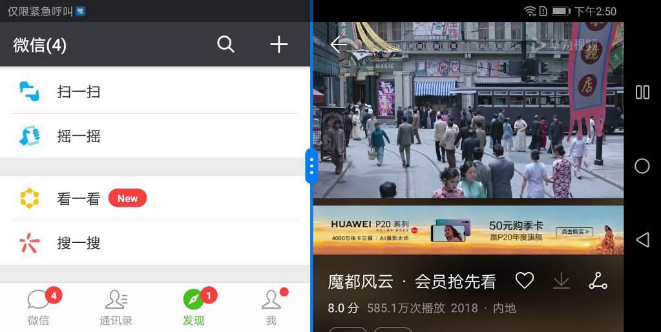661x332 pixels.
Task: Tap the Android home circle button
Action: pyautogui.click(x=642, y=166)
